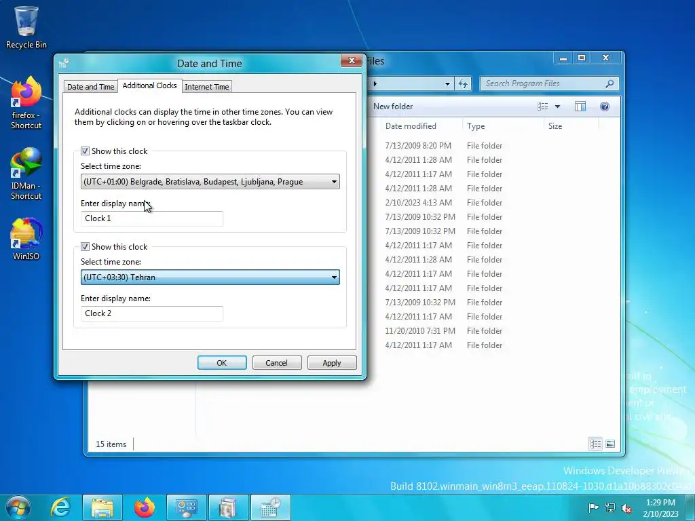Click the Clock 2 display name field
695x521 pixels.
coord(151,313)
